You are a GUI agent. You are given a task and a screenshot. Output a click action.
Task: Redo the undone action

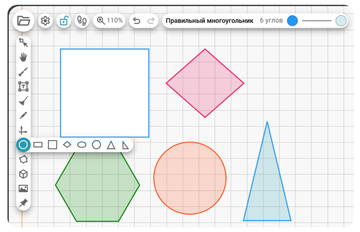151,21
